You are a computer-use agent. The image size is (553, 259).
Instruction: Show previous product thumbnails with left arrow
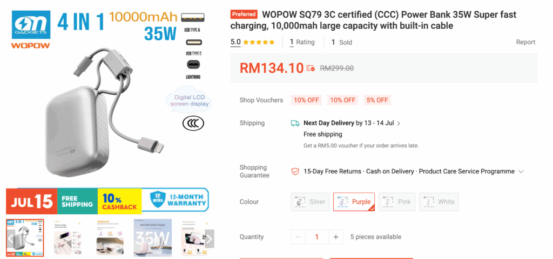point(10,239)
